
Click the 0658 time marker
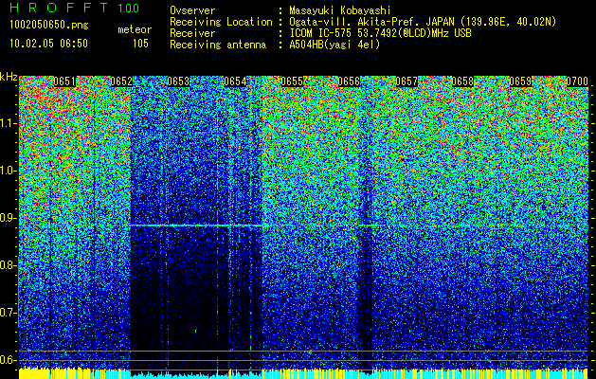click(463, 81)
